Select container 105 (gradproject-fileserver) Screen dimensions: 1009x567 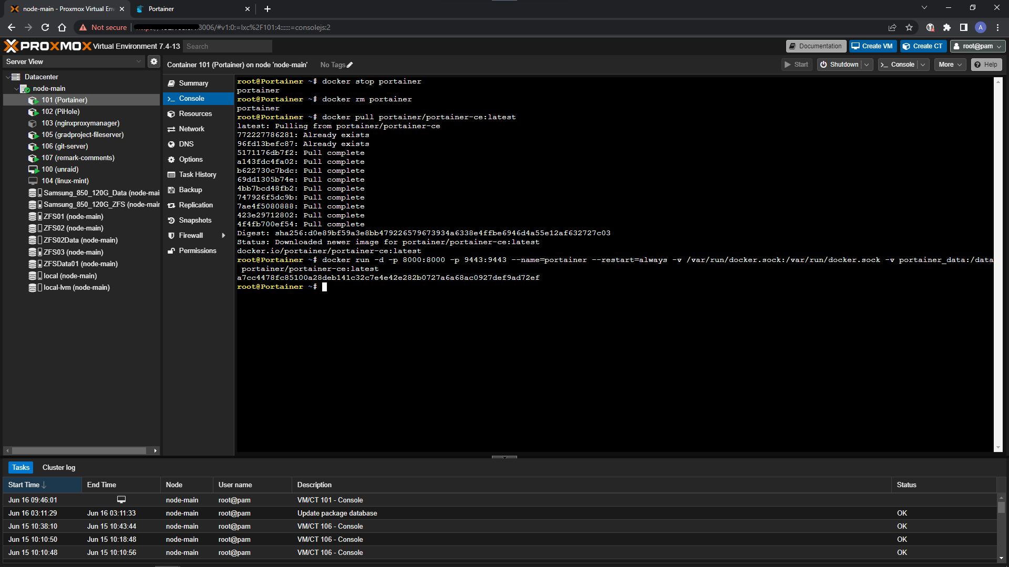pyautogui.click(x=83, y=134)
